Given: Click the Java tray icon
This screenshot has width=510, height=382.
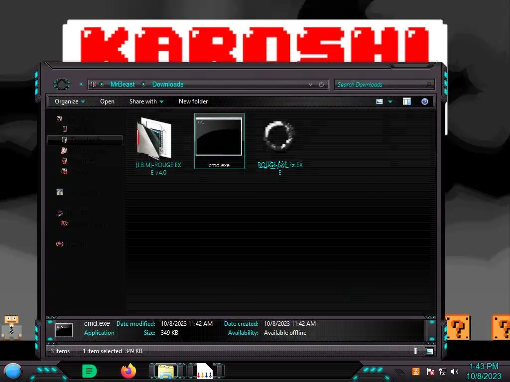Looking at the screenshot, I should click(x=416, y=371).
